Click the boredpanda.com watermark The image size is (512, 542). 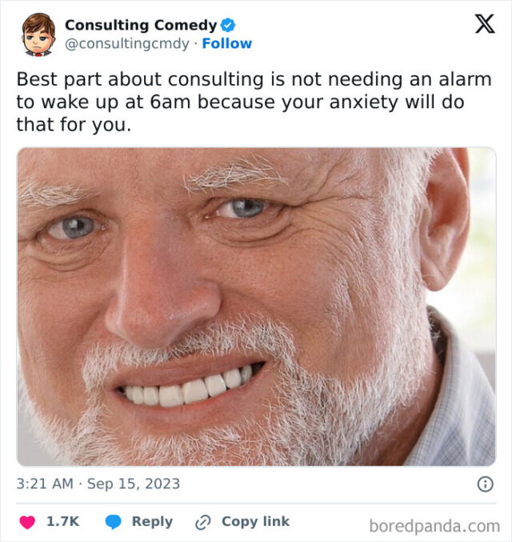tap(434, 526)
